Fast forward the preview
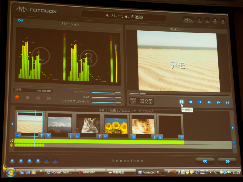The width and height of the screenshot is (243, 182). click(x=218, y=102)
